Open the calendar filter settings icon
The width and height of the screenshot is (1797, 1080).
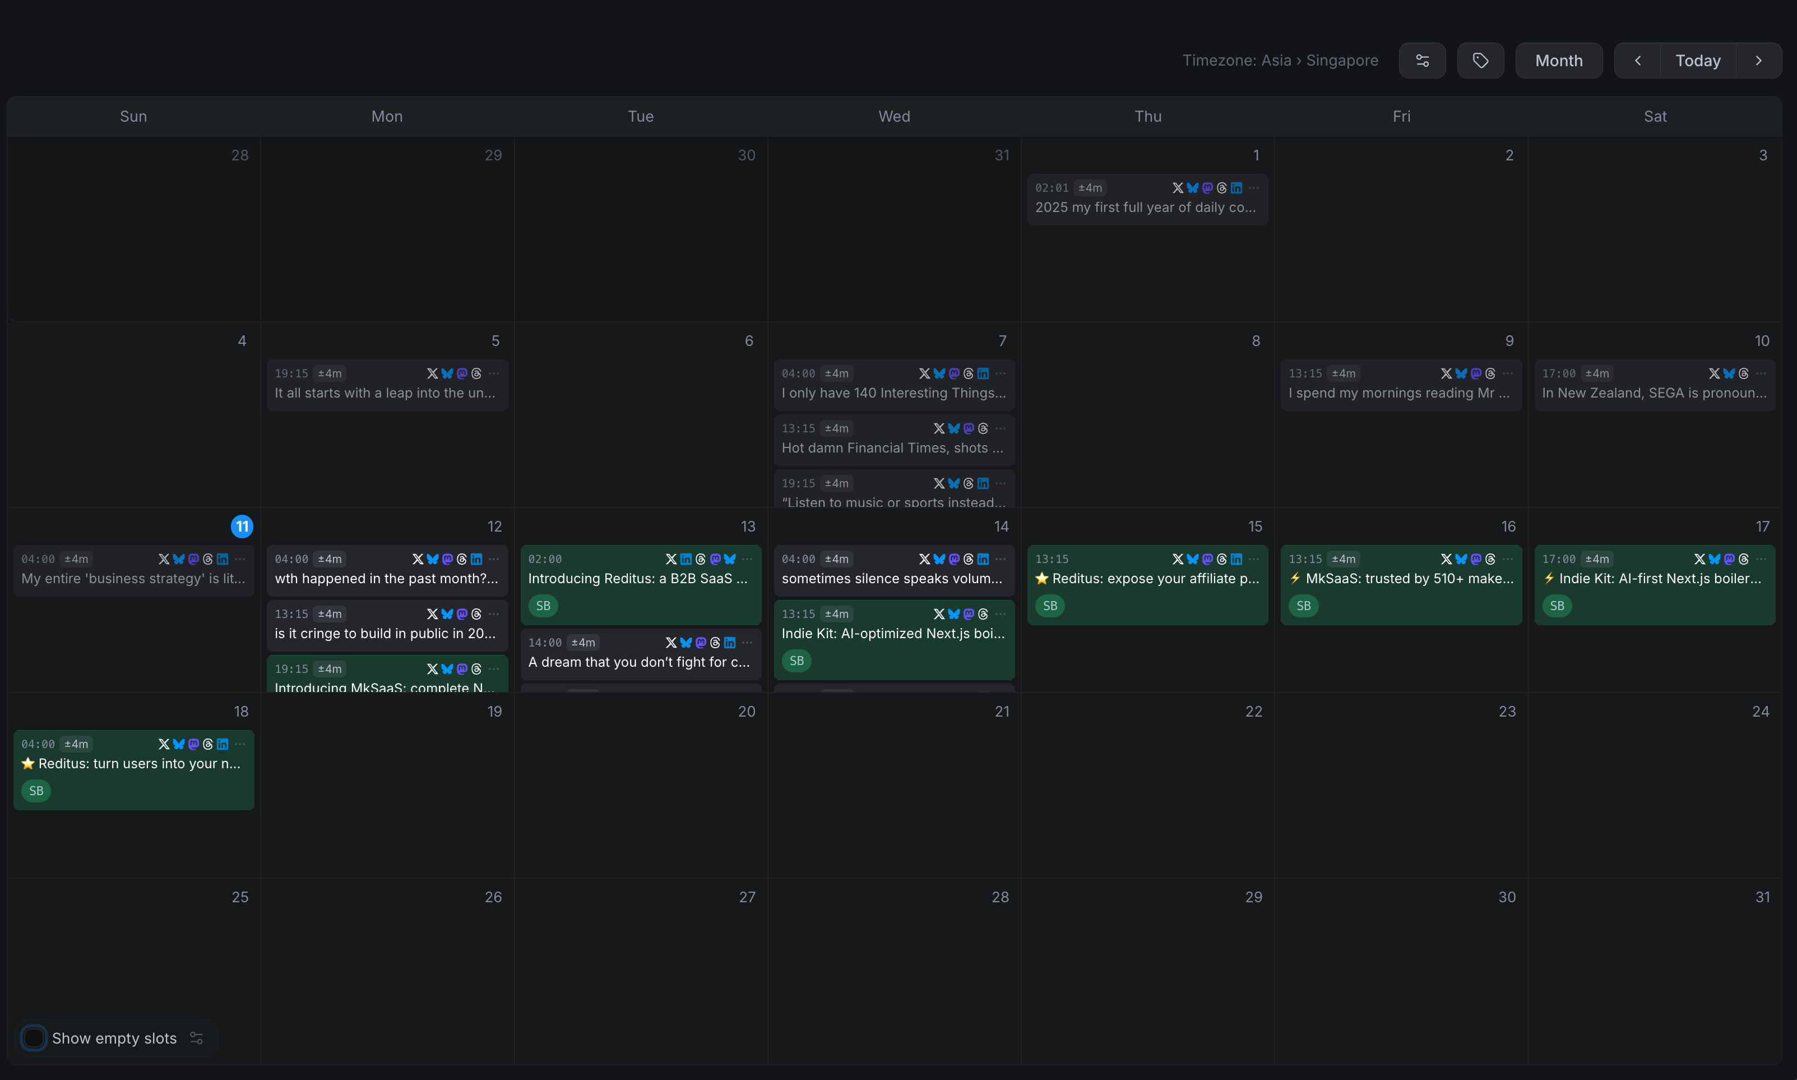[1422, 61]
